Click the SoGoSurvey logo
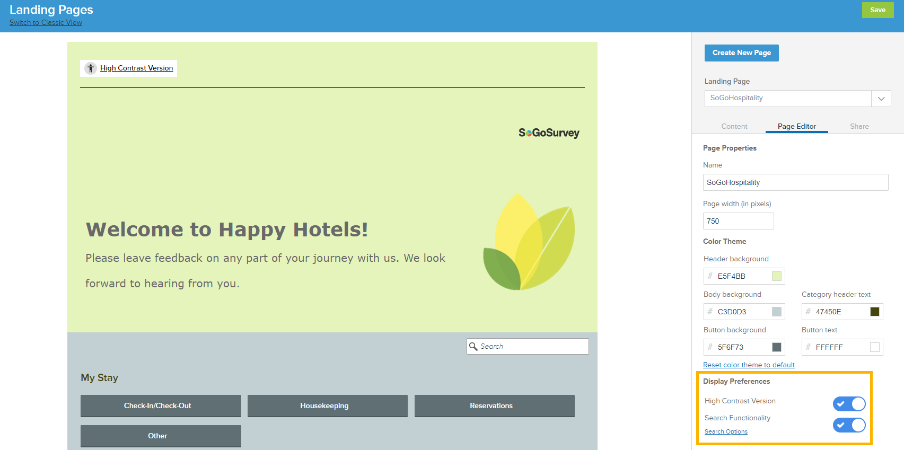Image resolution: width=904 pixels, height=450 pixels. coord(549,133)
